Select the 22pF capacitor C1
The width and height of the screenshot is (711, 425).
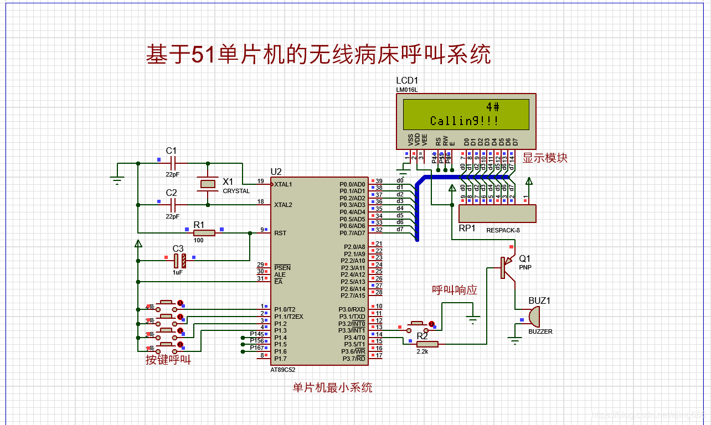pos(172,164)
